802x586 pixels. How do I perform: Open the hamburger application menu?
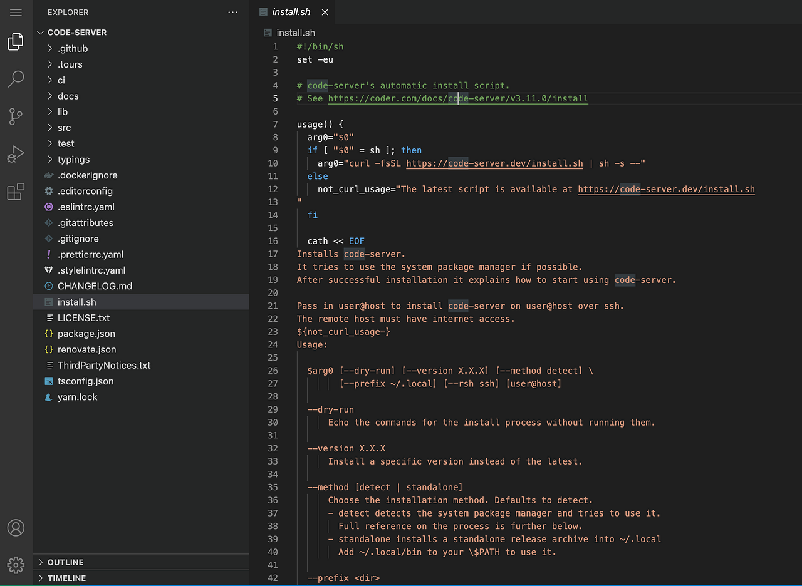pos(16,13)
